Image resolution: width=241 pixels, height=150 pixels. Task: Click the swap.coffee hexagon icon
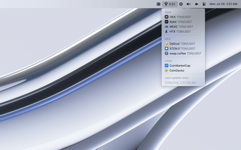pyautogui.click(x=166, y=53)
